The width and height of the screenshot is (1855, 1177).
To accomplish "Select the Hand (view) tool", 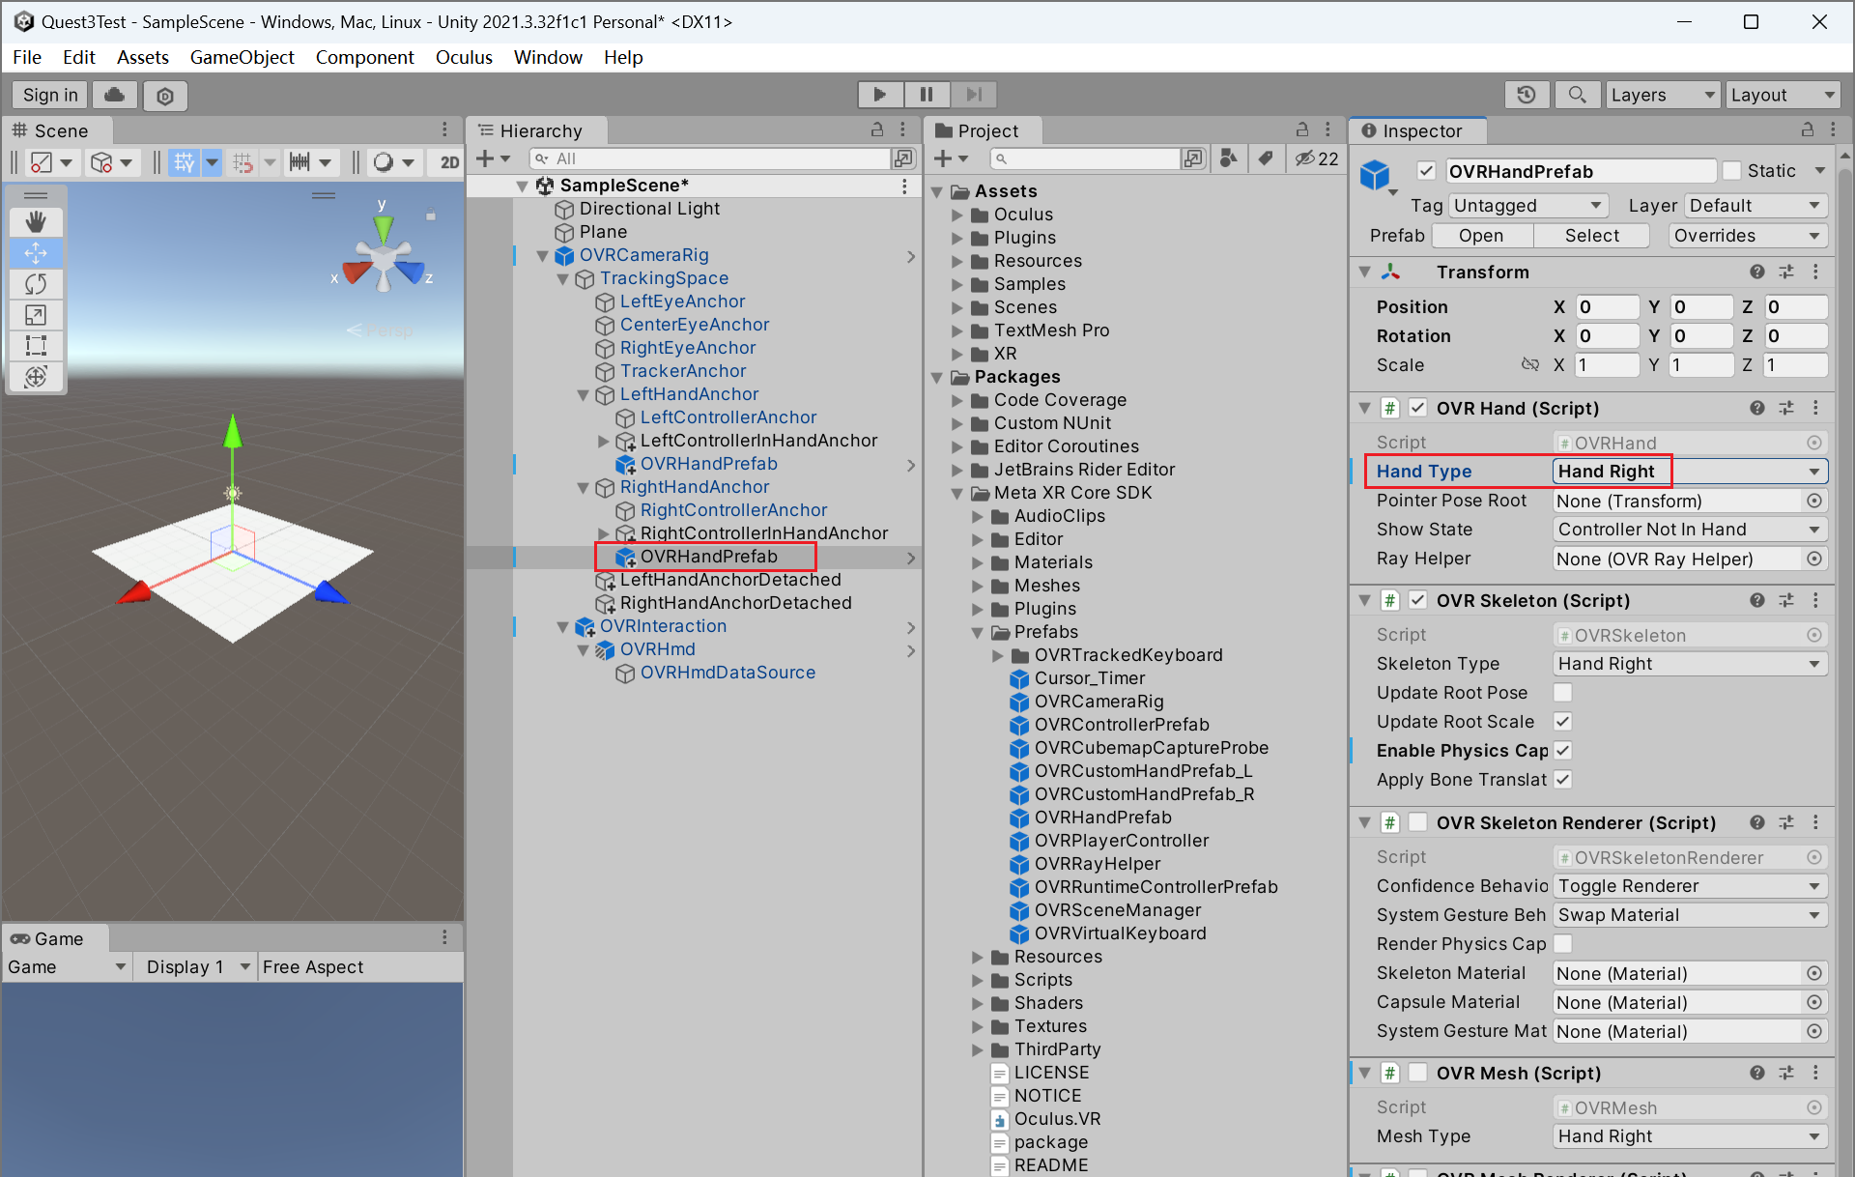I will (x=36, y=222).
